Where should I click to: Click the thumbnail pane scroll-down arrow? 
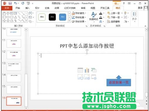pyautogui.click(x=26, y=108)
